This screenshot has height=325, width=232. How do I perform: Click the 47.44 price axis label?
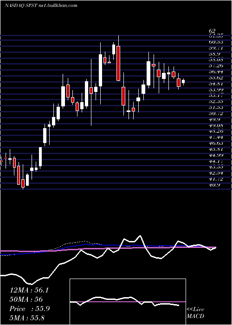pyautogui.click(x=216, y=137)
